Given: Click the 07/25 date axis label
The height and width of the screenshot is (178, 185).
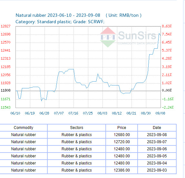Looking at the screenshot, I should coord(88,113).
